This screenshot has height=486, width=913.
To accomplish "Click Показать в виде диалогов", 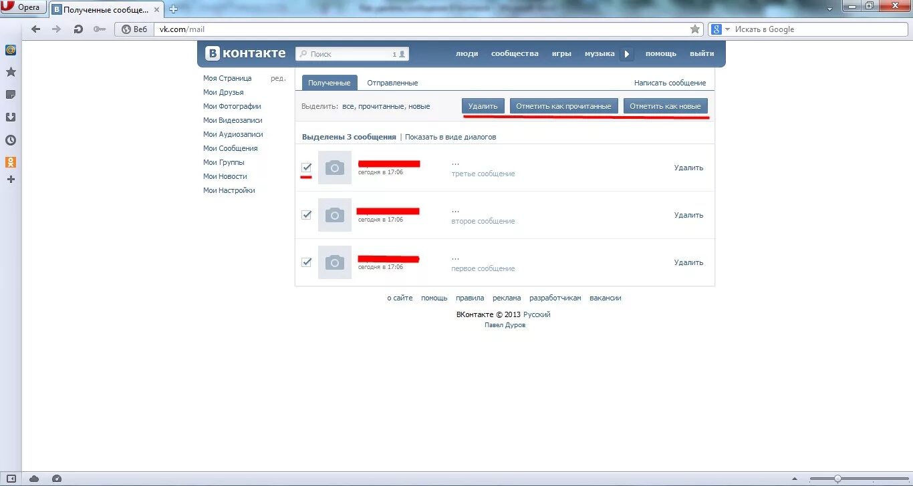I will 450,137.
